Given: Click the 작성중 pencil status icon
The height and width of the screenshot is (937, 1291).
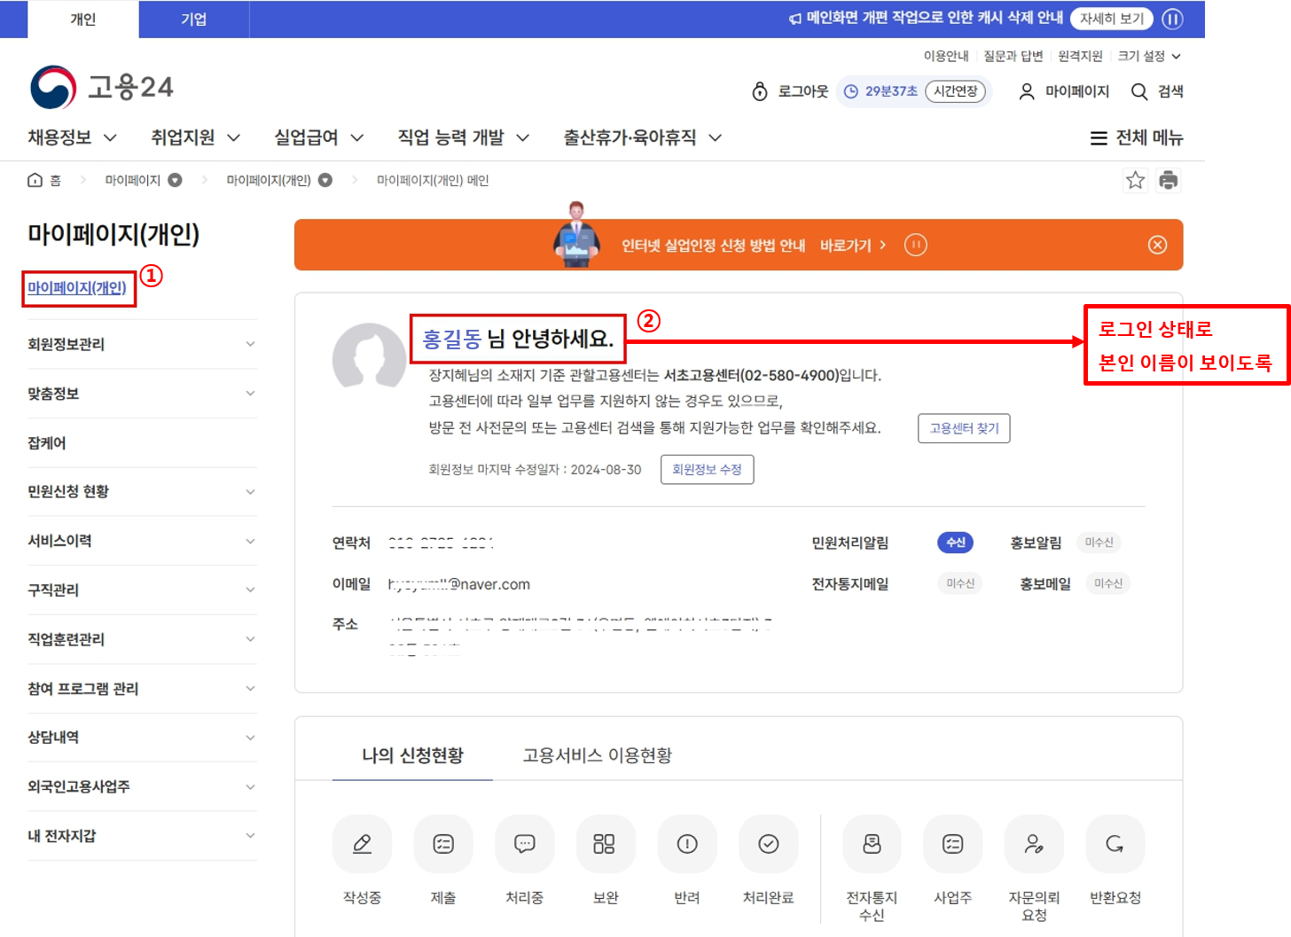Looking at the screenshot, I should pyautogui.click(x=362, y=844).
